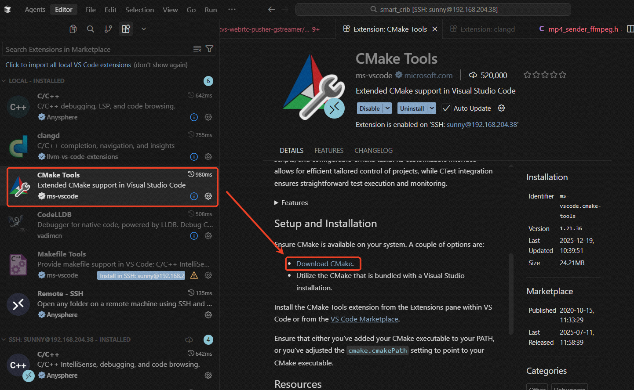
Task: Open the File menu
Action: [x=91, y=10]
